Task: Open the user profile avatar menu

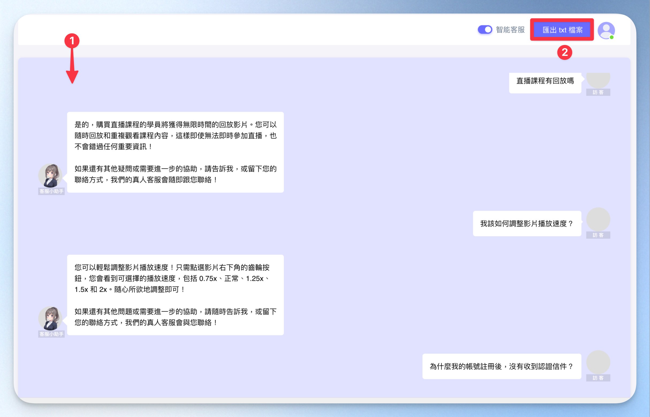Action: (x=606, y=30)
